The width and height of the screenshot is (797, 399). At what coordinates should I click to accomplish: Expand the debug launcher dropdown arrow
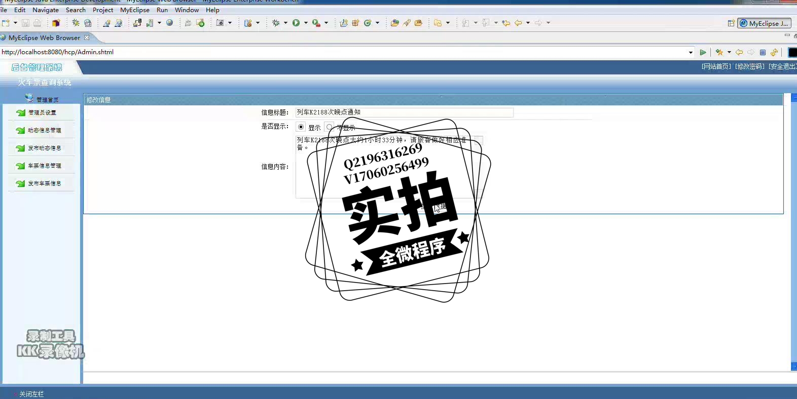[x=285, y=23]
